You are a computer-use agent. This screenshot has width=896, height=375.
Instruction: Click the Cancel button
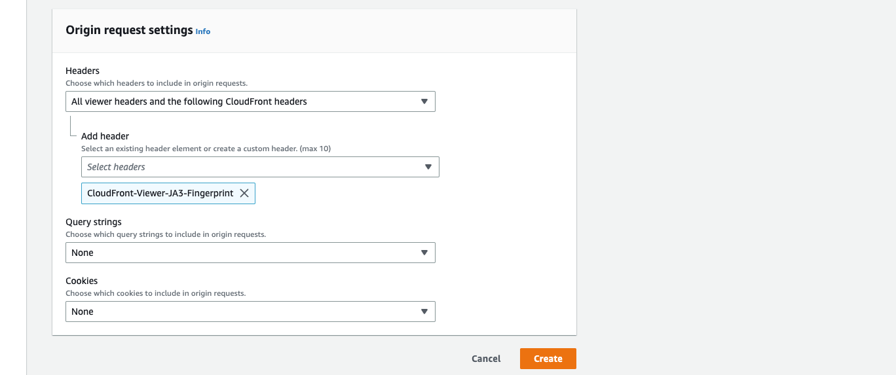pos(486,359)
